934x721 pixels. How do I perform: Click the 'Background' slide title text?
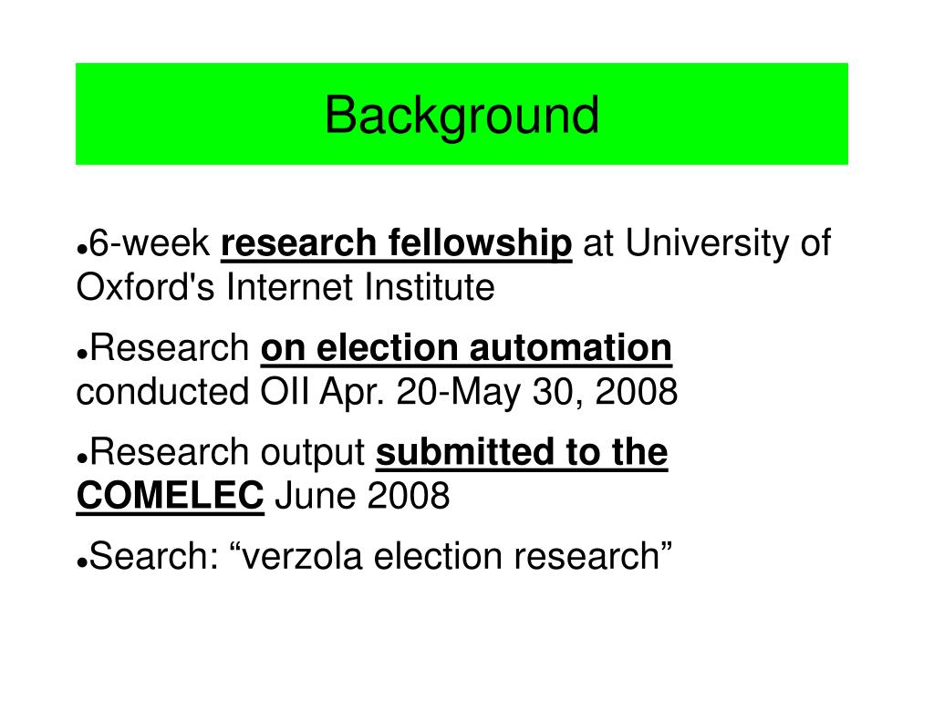(462, 116)
